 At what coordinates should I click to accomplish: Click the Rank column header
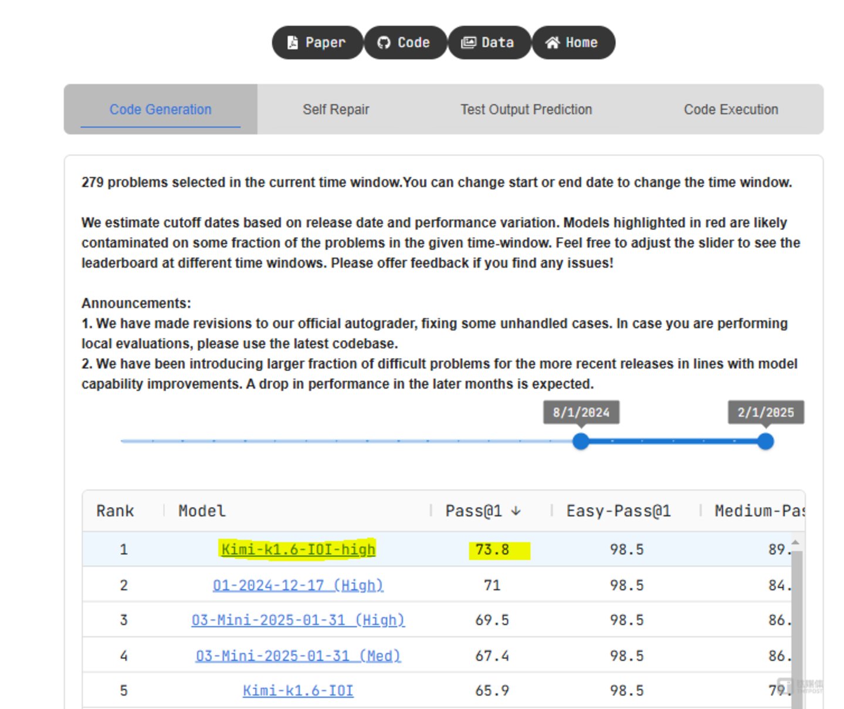coord(115,511)
